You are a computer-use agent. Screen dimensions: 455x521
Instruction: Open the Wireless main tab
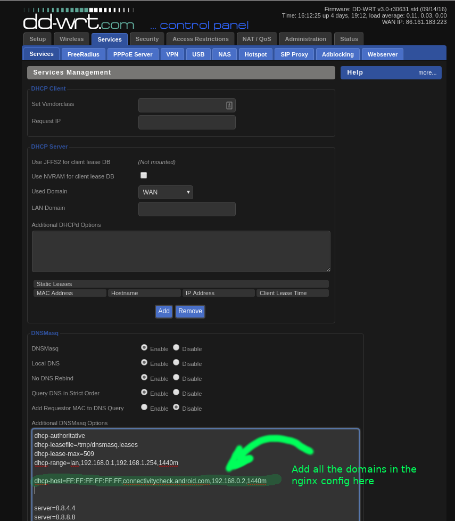[x=71, y=39]
